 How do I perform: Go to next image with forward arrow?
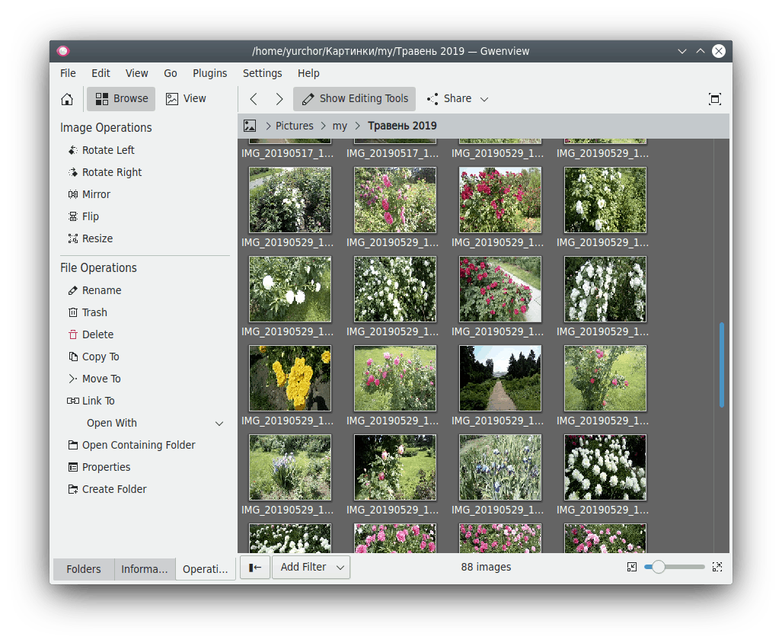(279, 99)
